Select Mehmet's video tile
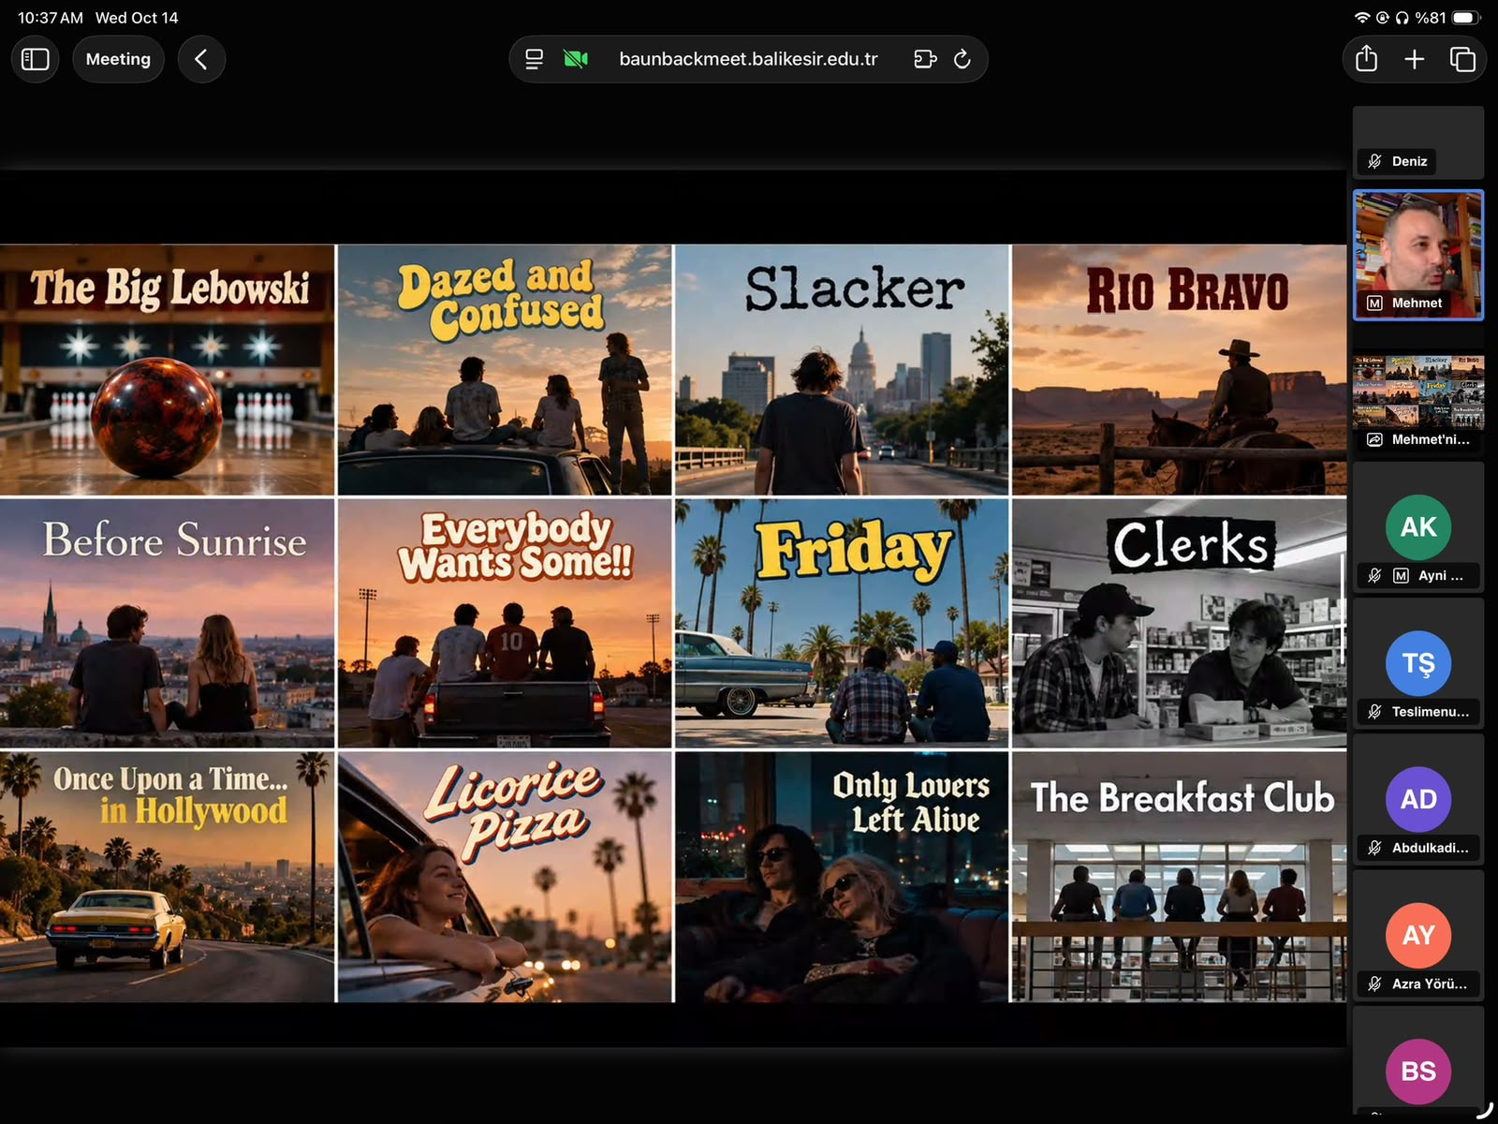 coord(1418,255)
